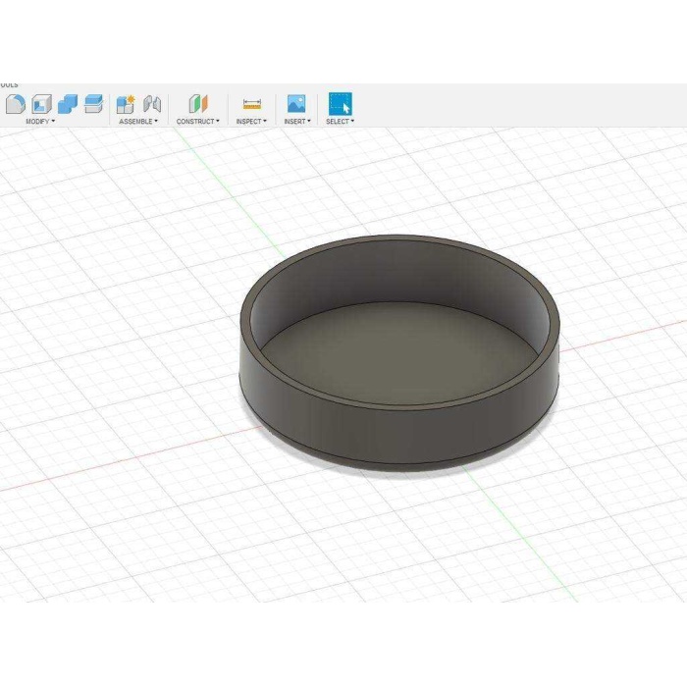The height and width of the screenshot is (687, 687).
Task: Click the Joint tool icon
Action: point(152,104)
